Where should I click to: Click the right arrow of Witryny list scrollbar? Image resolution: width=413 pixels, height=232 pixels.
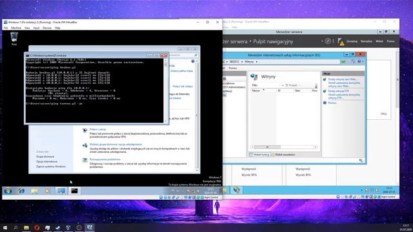[316, 147]
